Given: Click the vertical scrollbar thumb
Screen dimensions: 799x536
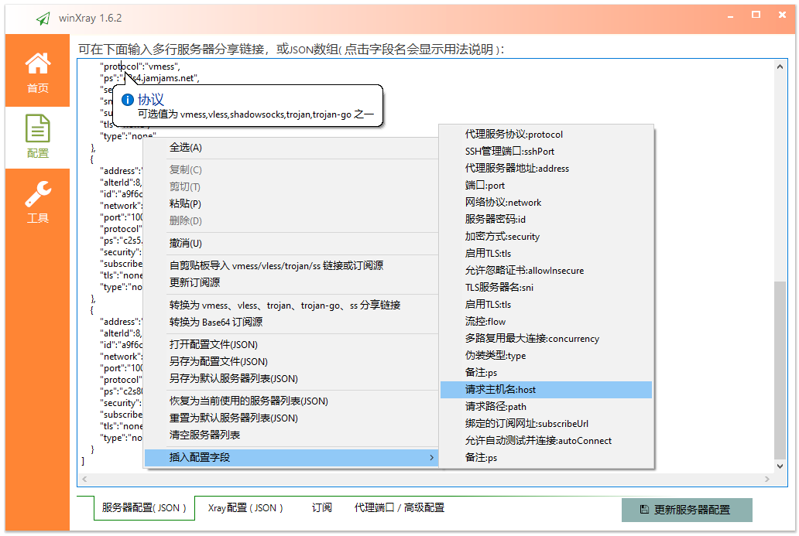Looking at the screenshot, I should [x=780, y=370].
